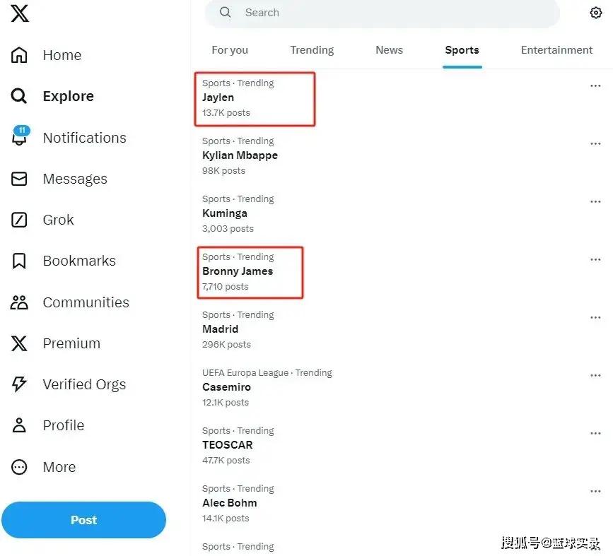Open Communities people icon

20,302
